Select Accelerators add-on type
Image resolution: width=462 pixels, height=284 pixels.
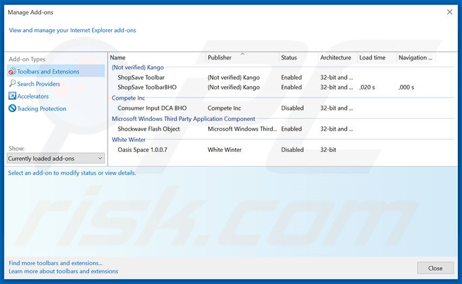(33, 96)
